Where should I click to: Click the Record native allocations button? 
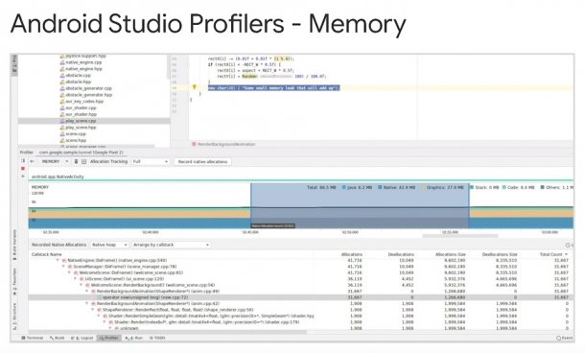tap(202, 161)
